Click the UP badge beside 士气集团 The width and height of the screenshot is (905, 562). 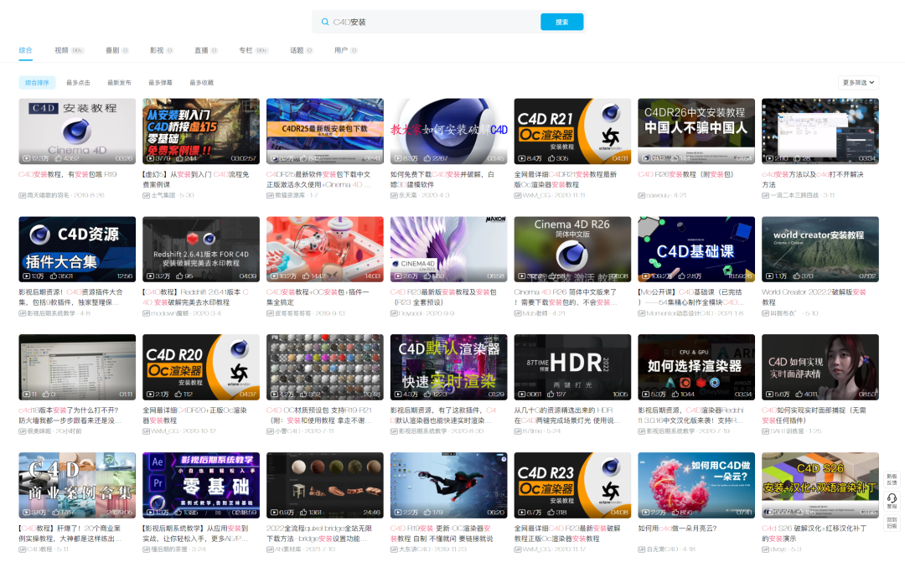pos(146,196)
